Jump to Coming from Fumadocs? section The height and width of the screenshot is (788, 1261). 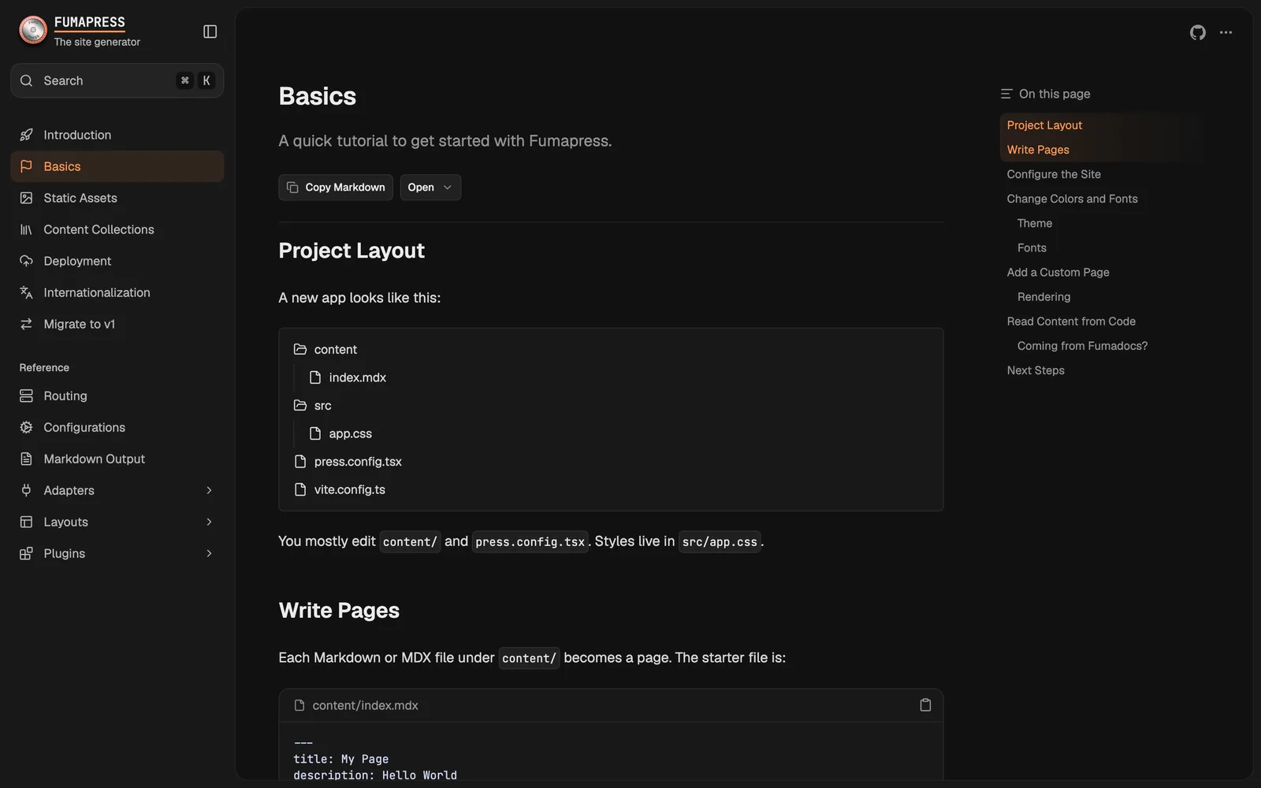pyautogui.click(x=1082, y=346)
